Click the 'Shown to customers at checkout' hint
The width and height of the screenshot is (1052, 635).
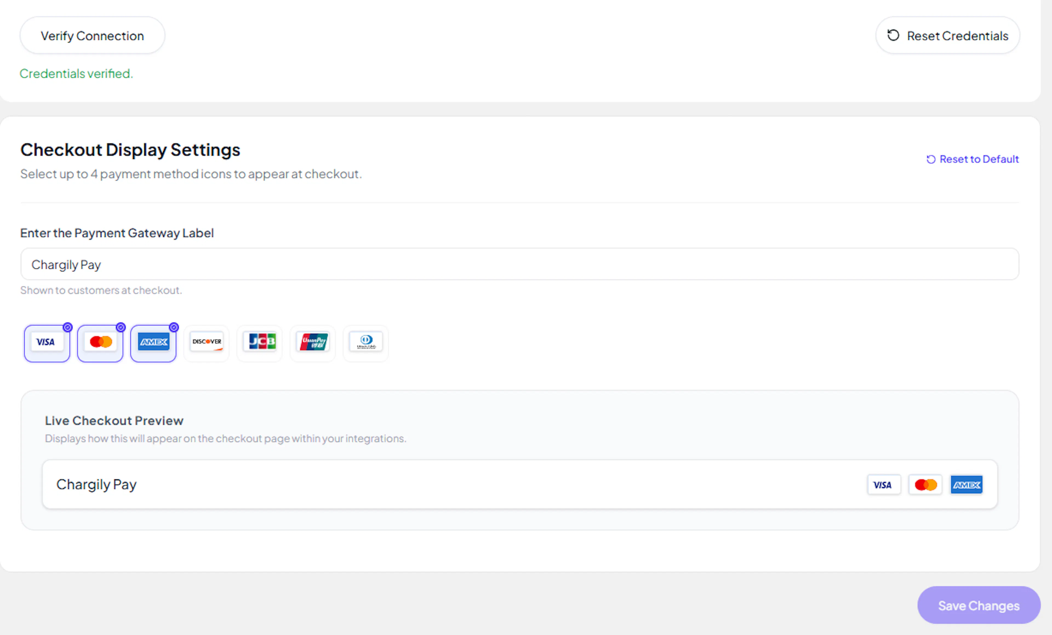101,291
